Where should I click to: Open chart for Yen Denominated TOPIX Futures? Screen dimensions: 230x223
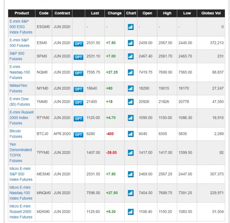pos(130,153)
